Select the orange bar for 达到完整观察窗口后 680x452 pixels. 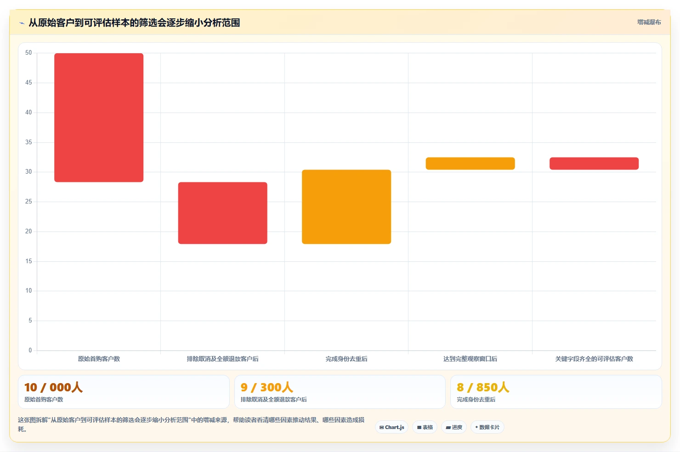(470, 164)
